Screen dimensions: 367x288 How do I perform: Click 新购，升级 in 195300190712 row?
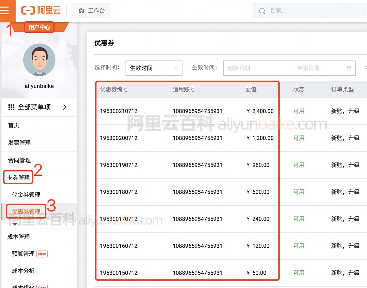coord(345,165)
